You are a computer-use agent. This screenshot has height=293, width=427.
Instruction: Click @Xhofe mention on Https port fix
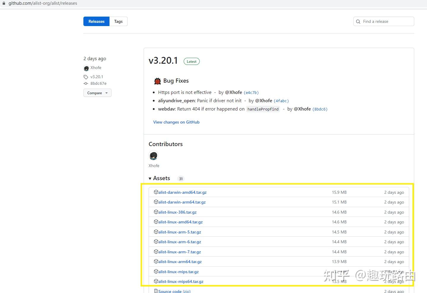234,92
